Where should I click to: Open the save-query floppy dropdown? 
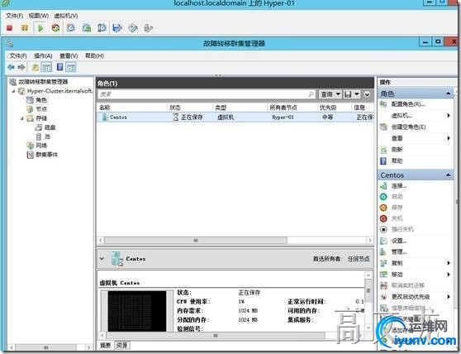352,94
